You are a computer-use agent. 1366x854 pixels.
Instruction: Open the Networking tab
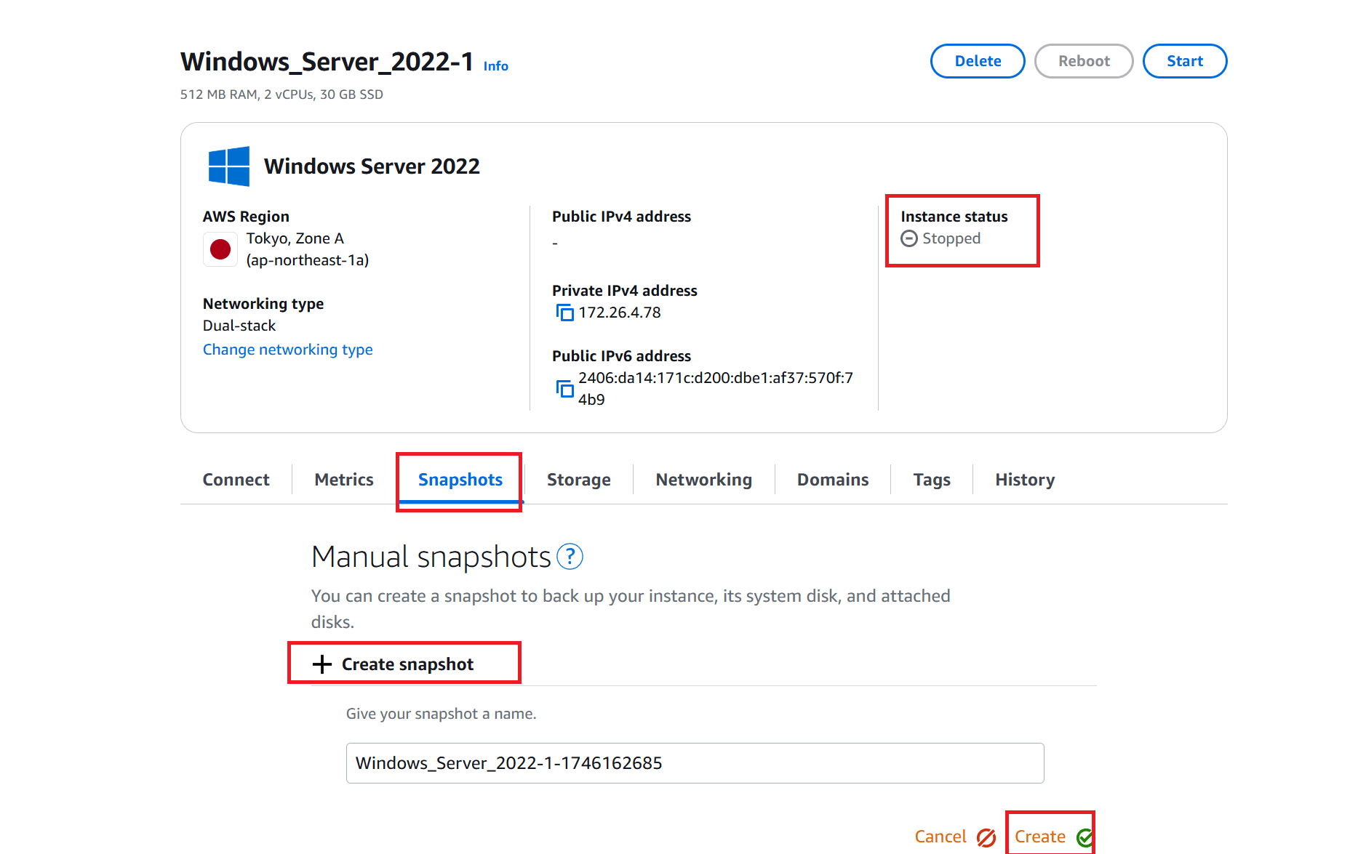[x=704, y=480]
